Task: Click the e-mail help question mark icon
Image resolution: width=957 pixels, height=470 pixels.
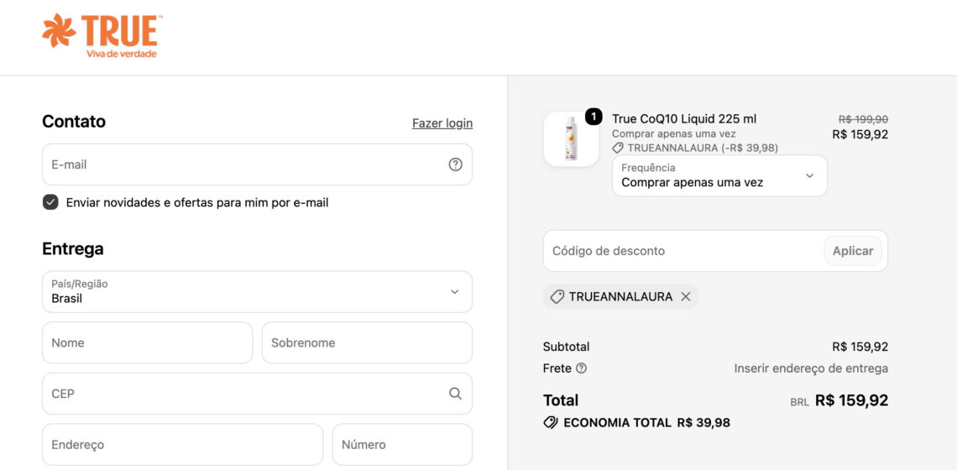Action: coord(455,164)
